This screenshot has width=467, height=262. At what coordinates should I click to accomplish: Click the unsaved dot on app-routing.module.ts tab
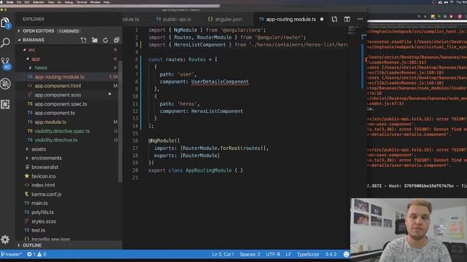tap(322, 20)
